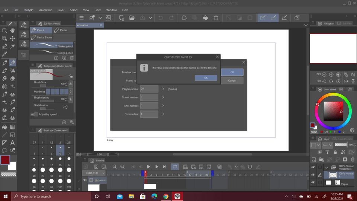Open the Filter menu
The height and width of the screenshot is (201, 357).
coord(97,10)
